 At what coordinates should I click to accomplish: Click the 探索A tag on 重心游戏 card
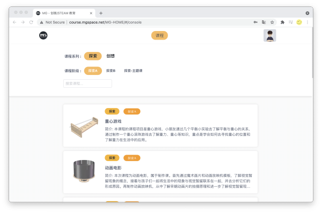tap(132, 111)
